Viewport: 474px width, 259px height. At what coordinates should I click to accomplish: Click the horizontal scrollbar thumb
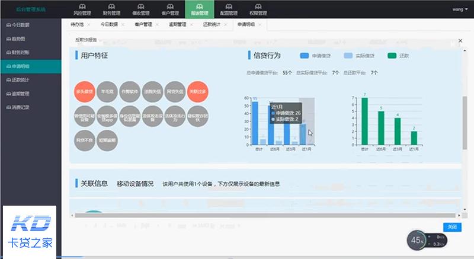(x=265, y=216)
